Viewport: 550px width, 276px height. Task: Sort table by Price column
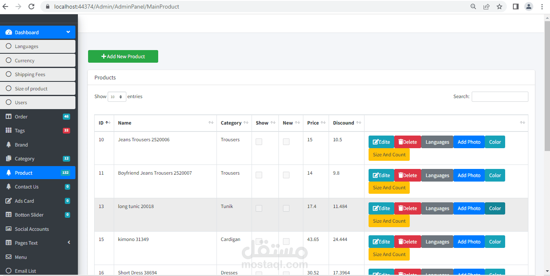[x=316, y=123]
